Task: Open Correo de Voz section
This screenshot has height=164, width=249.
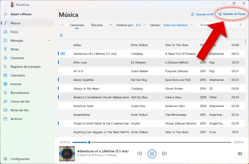Action: [19, 101]
